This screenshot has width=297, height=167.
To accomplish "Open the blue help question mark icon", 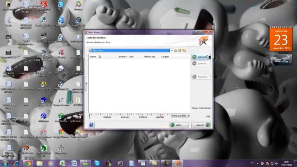I will click(91, 125).
